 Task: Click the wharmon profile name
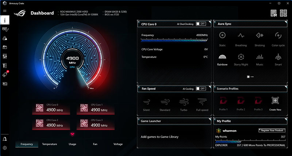click(230, 131)
